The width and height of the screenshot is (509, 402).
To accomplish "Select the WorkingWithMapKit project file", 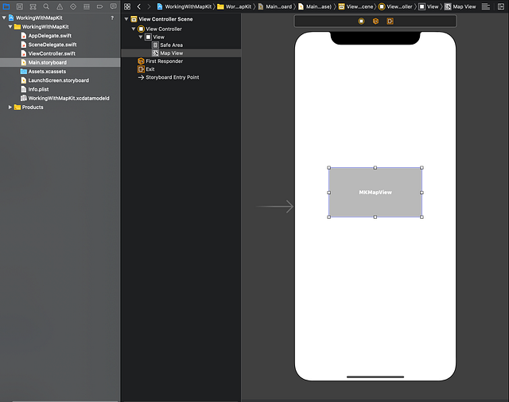I will (x=36, y=18).
